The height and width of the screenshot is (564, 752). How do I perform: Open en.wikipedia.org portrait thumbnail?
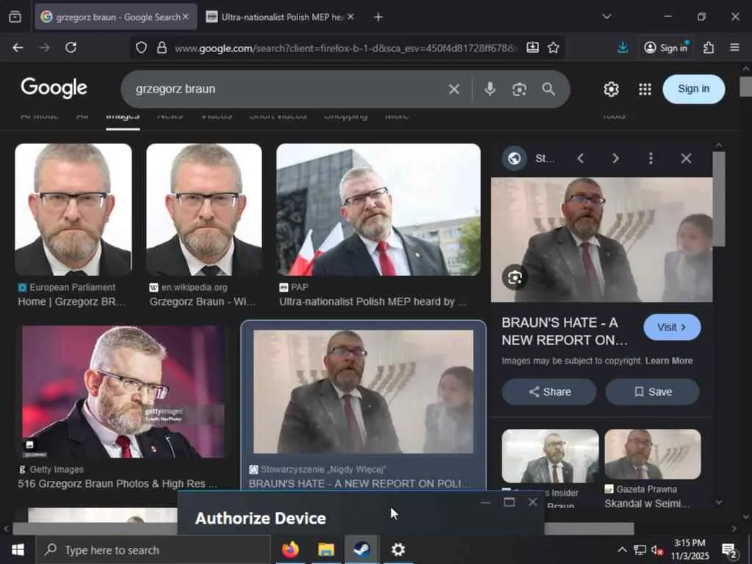coord(204,209)
